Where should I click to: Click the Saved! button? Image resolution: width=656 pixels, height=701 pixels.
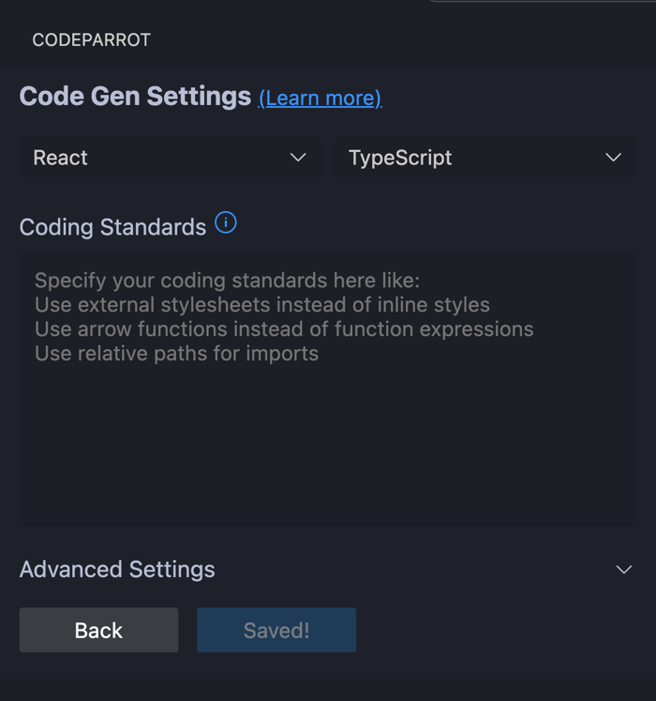click(276, 630)
